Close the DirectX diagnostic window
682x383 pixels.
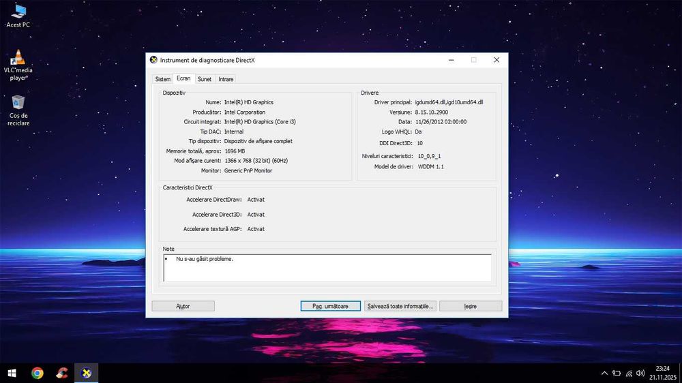coord(496,60)
